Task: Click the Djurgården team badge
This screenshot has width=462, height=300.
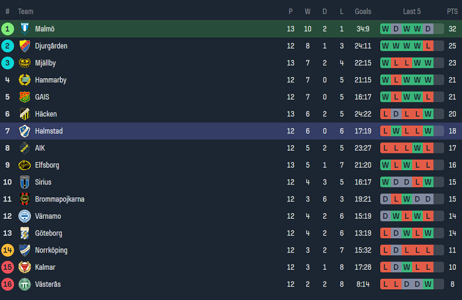Action: coord(25,46)
